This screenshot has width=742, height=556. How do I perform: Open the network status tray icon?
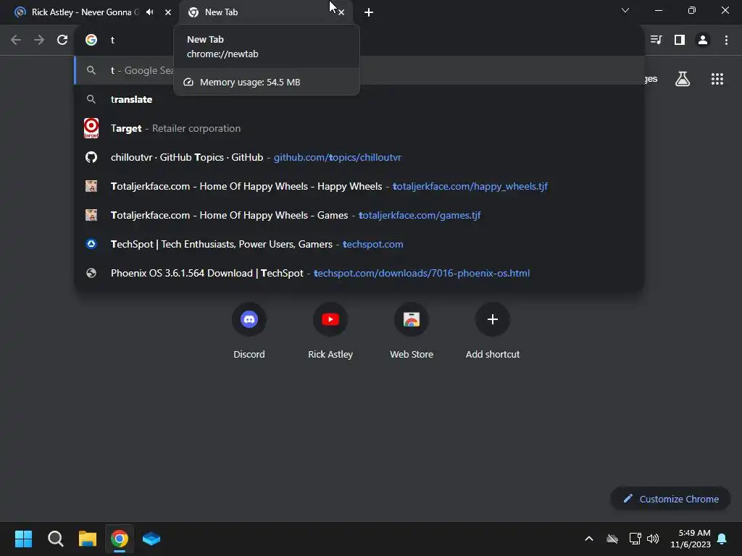pos(635,539)
